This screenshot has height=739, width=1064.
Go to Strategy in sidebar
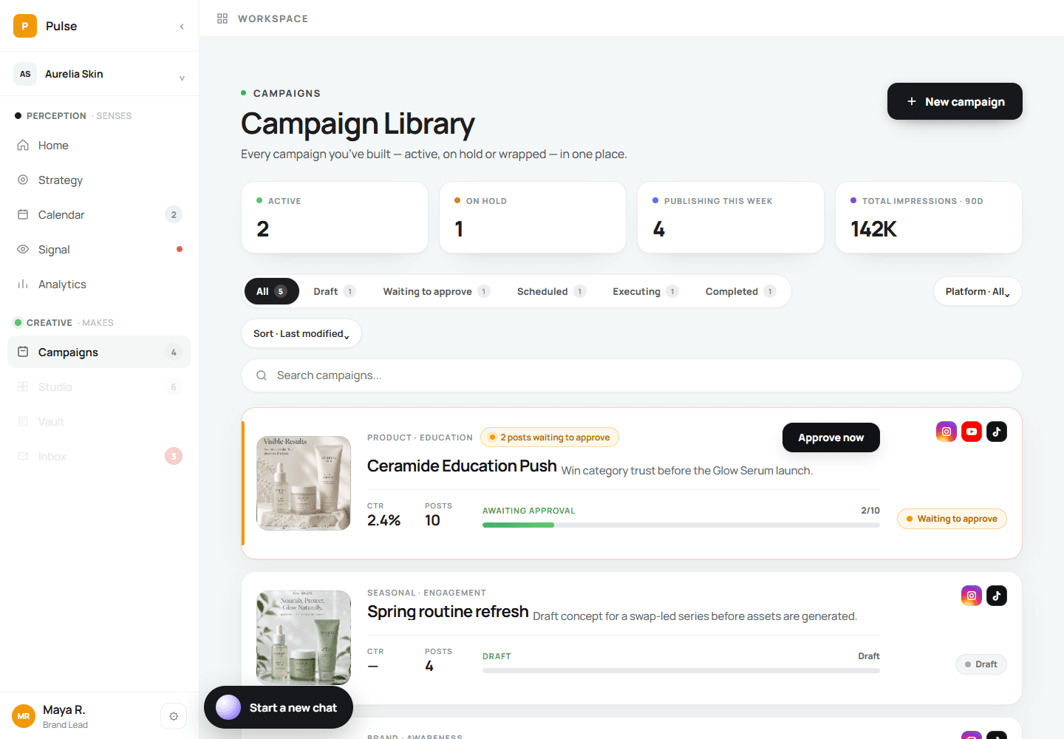(x=100, y=180)
